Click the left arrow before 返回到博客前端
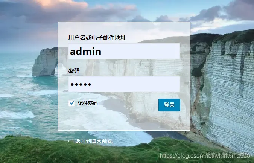 pyautogui.click(x=70, y=141)
